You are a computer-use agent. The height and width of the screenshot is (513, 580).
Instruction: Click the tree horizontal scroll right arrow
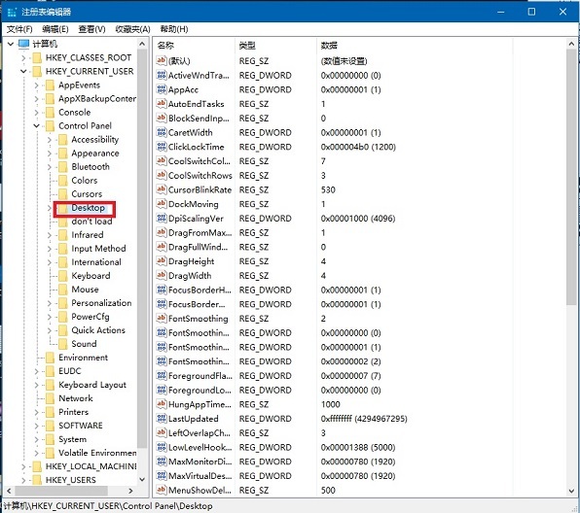pos(130,491)
